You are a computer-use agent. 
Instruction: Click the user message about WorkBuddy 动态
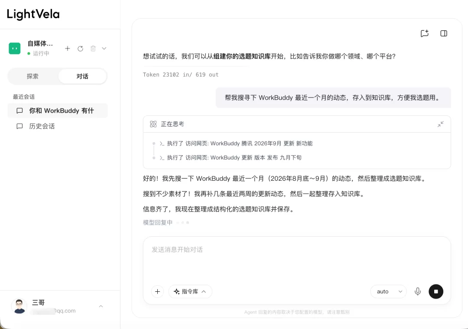click(333, 98)
